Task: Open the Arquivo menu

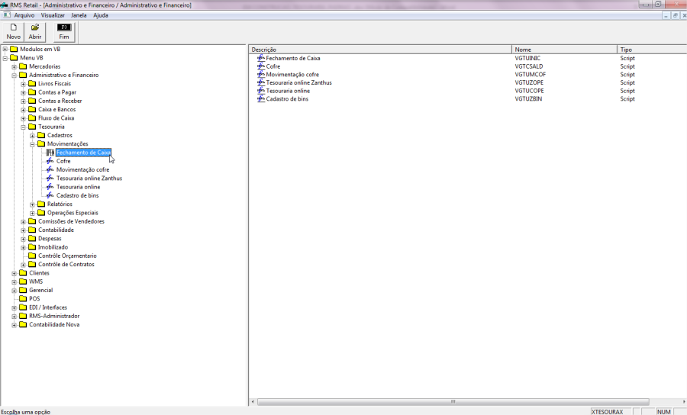Action: pos(24,15)
